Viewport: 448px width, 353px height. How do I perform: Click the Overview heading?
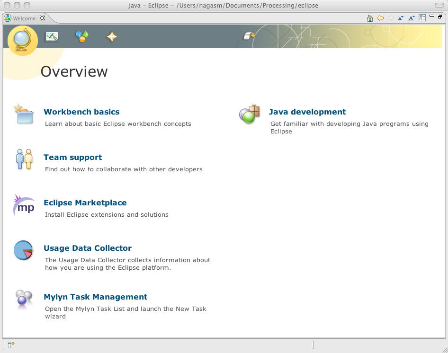tap(74, 71)
